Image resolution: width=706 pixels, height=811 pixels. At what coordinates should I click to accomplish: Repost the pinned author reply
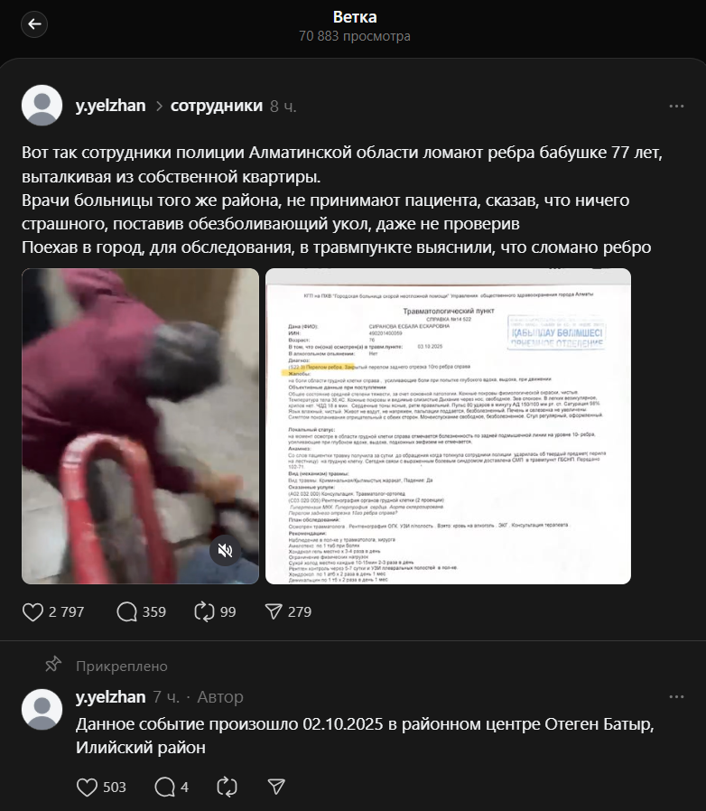coord(227,788)
